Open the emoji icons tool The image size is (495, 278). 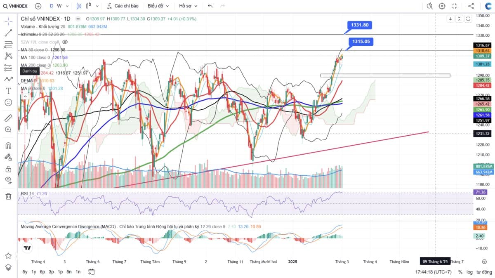coord(8,102)
